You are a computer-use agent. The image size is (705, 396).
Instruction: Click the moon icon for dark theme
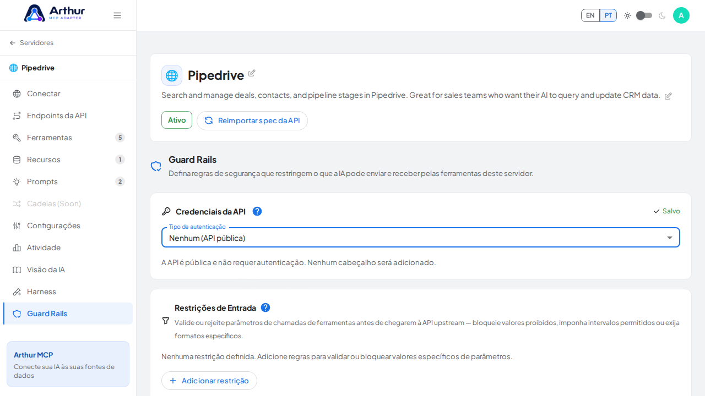click(x=662, y=15)
